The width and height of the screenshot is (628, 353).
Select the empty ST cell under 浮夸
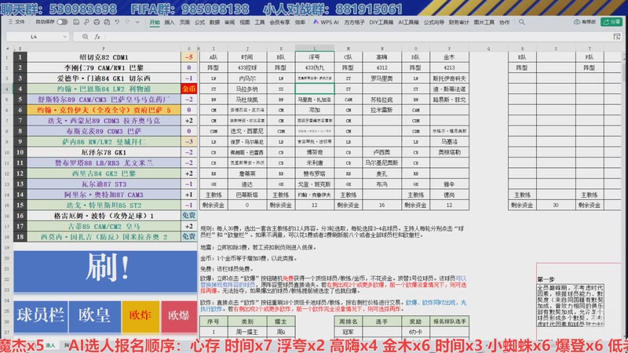point(315,89)
